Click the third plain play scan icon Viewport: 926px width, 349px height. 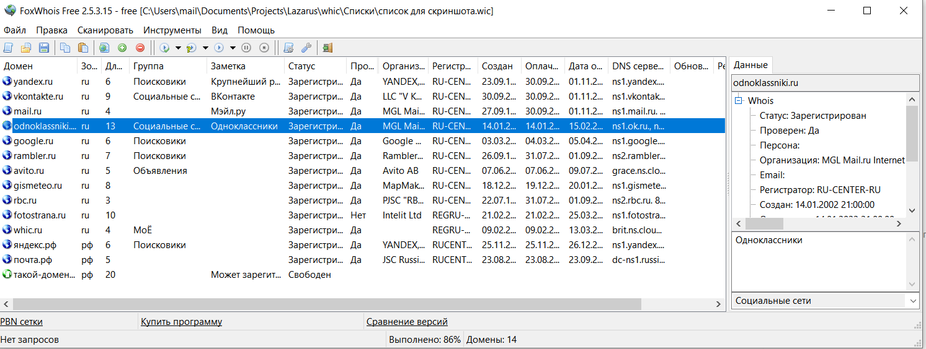(218, 48)
